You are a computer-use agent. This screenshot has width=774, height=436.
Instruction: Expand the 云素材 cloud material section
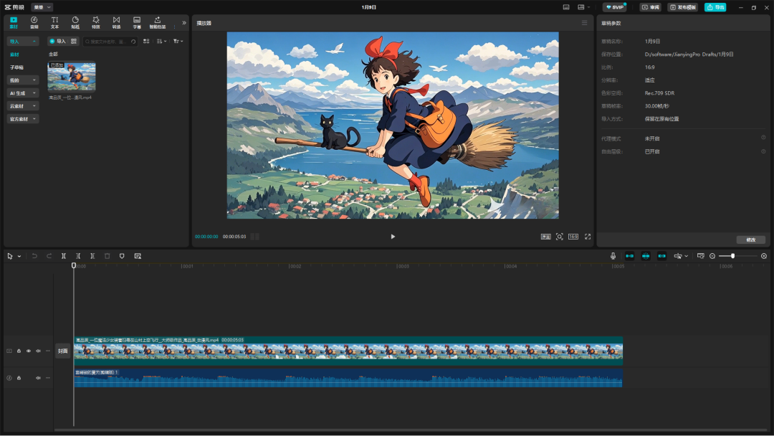(x=22, y=106)
